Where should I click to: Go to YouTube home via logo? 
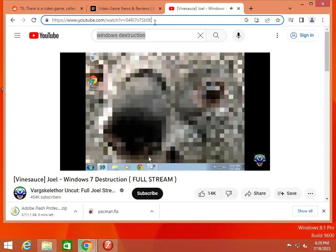coord(44,35)
